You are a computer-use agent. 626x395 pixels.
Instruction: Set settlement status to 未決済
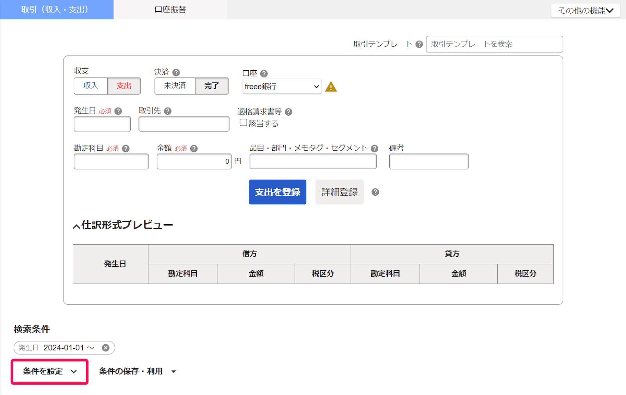[x=175, y=86]
